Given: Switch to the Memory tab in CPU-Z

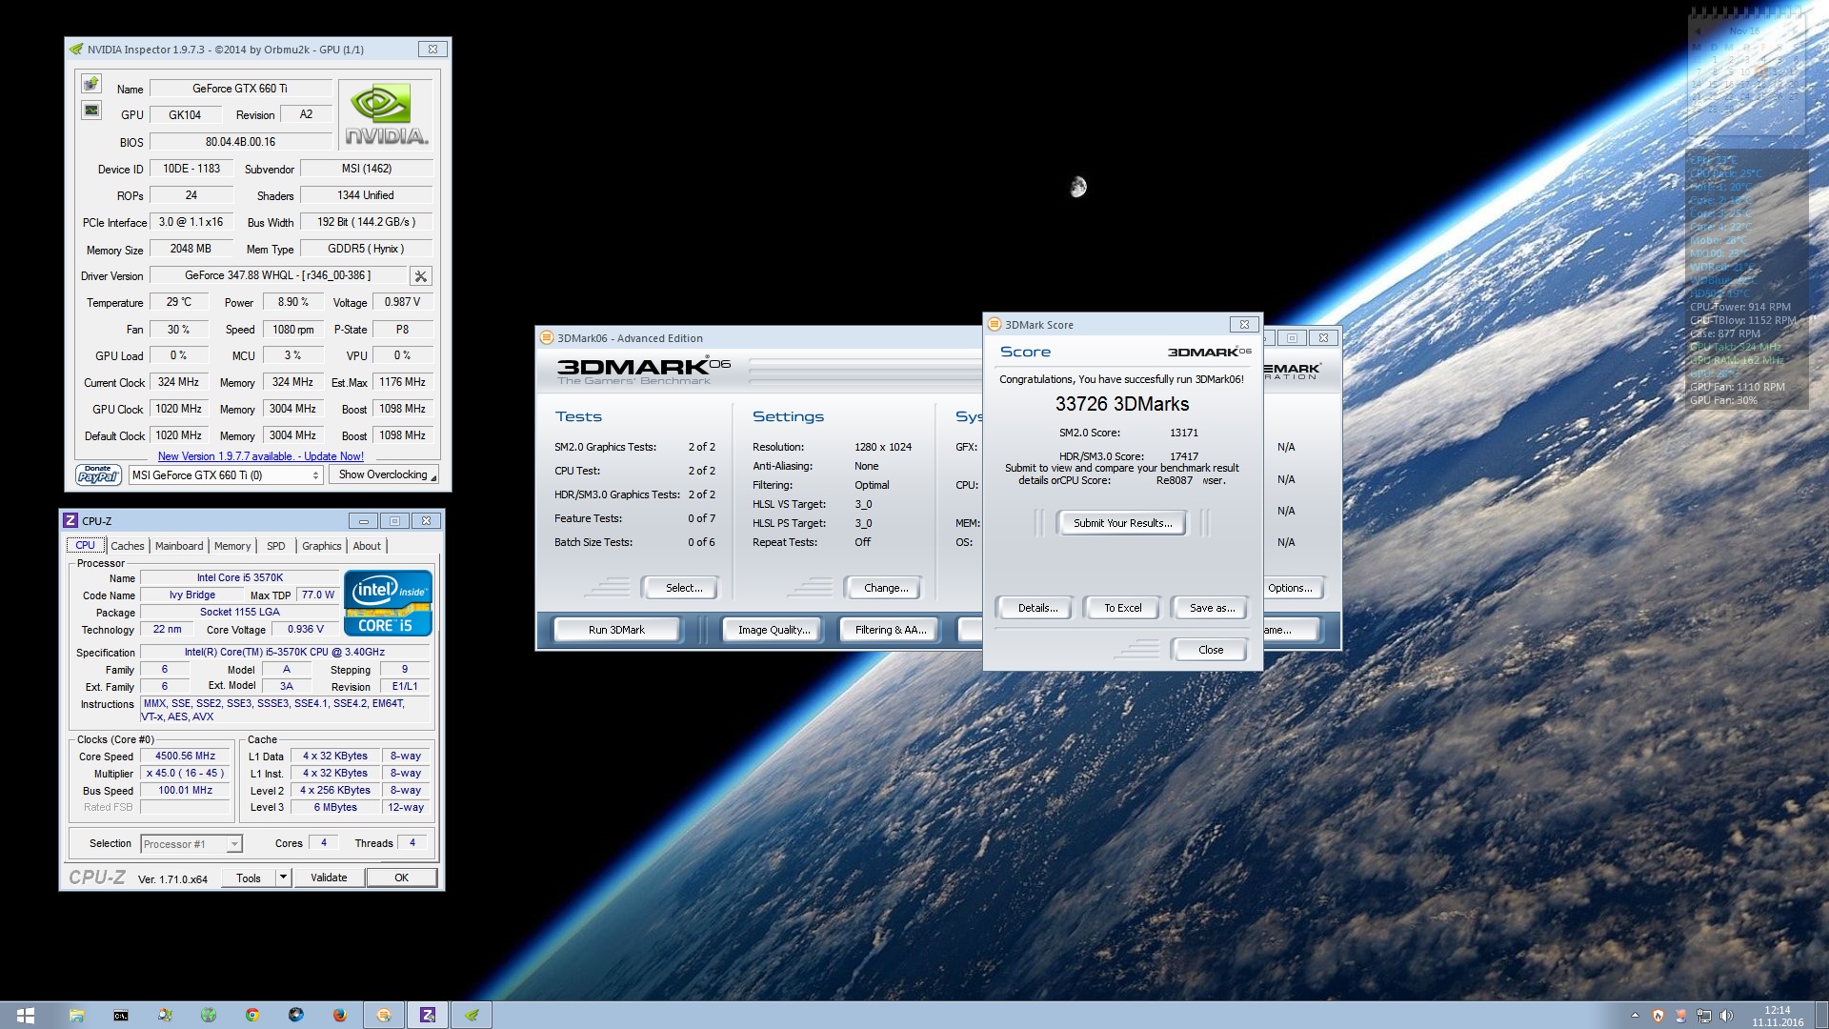Looking at the screenshot, I should pos(232,546).
